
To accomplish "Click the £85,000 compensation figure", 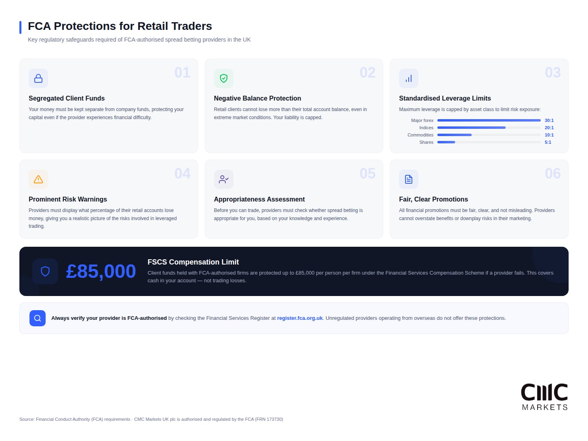I will click(x=101, y=271).
